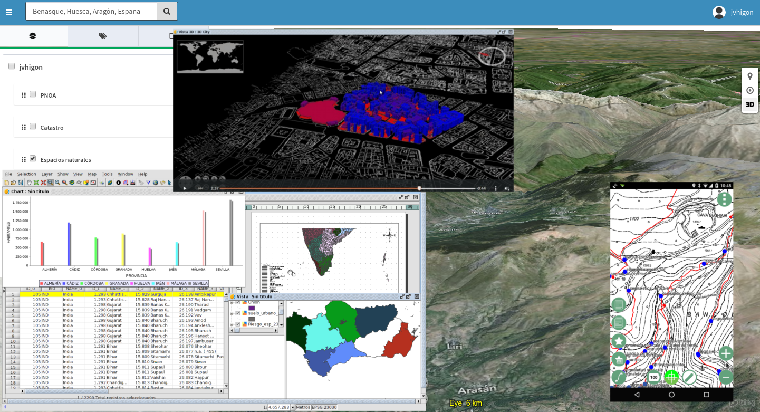Tap the Android home circle button

tap(672, 395)
